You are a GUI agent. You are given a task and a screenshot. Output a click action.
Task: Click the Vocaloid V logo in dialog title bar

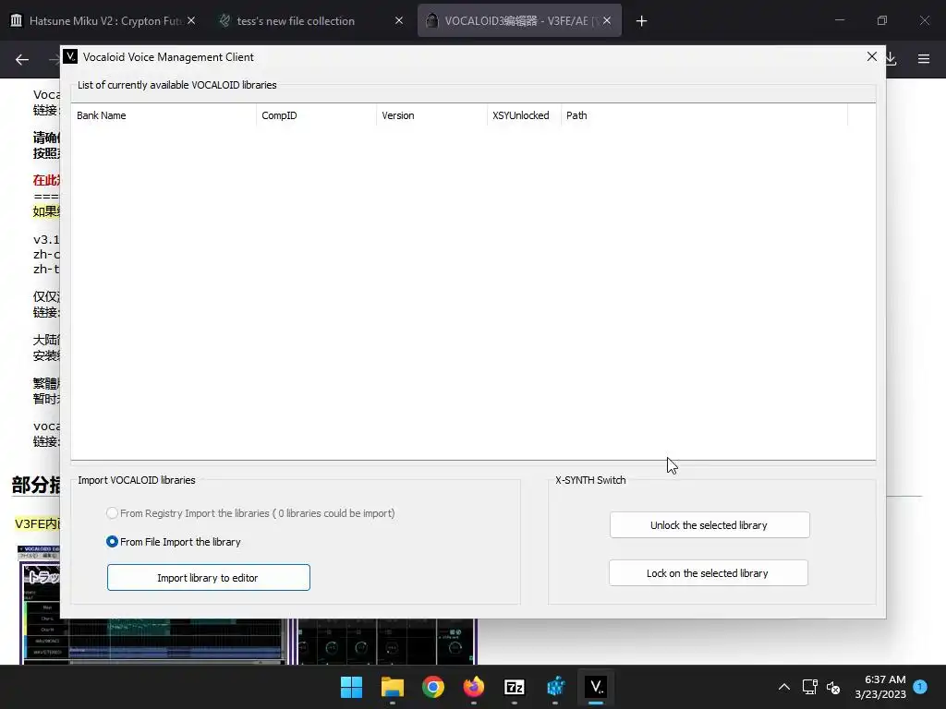pyautogui.click(x=70, y=56)
